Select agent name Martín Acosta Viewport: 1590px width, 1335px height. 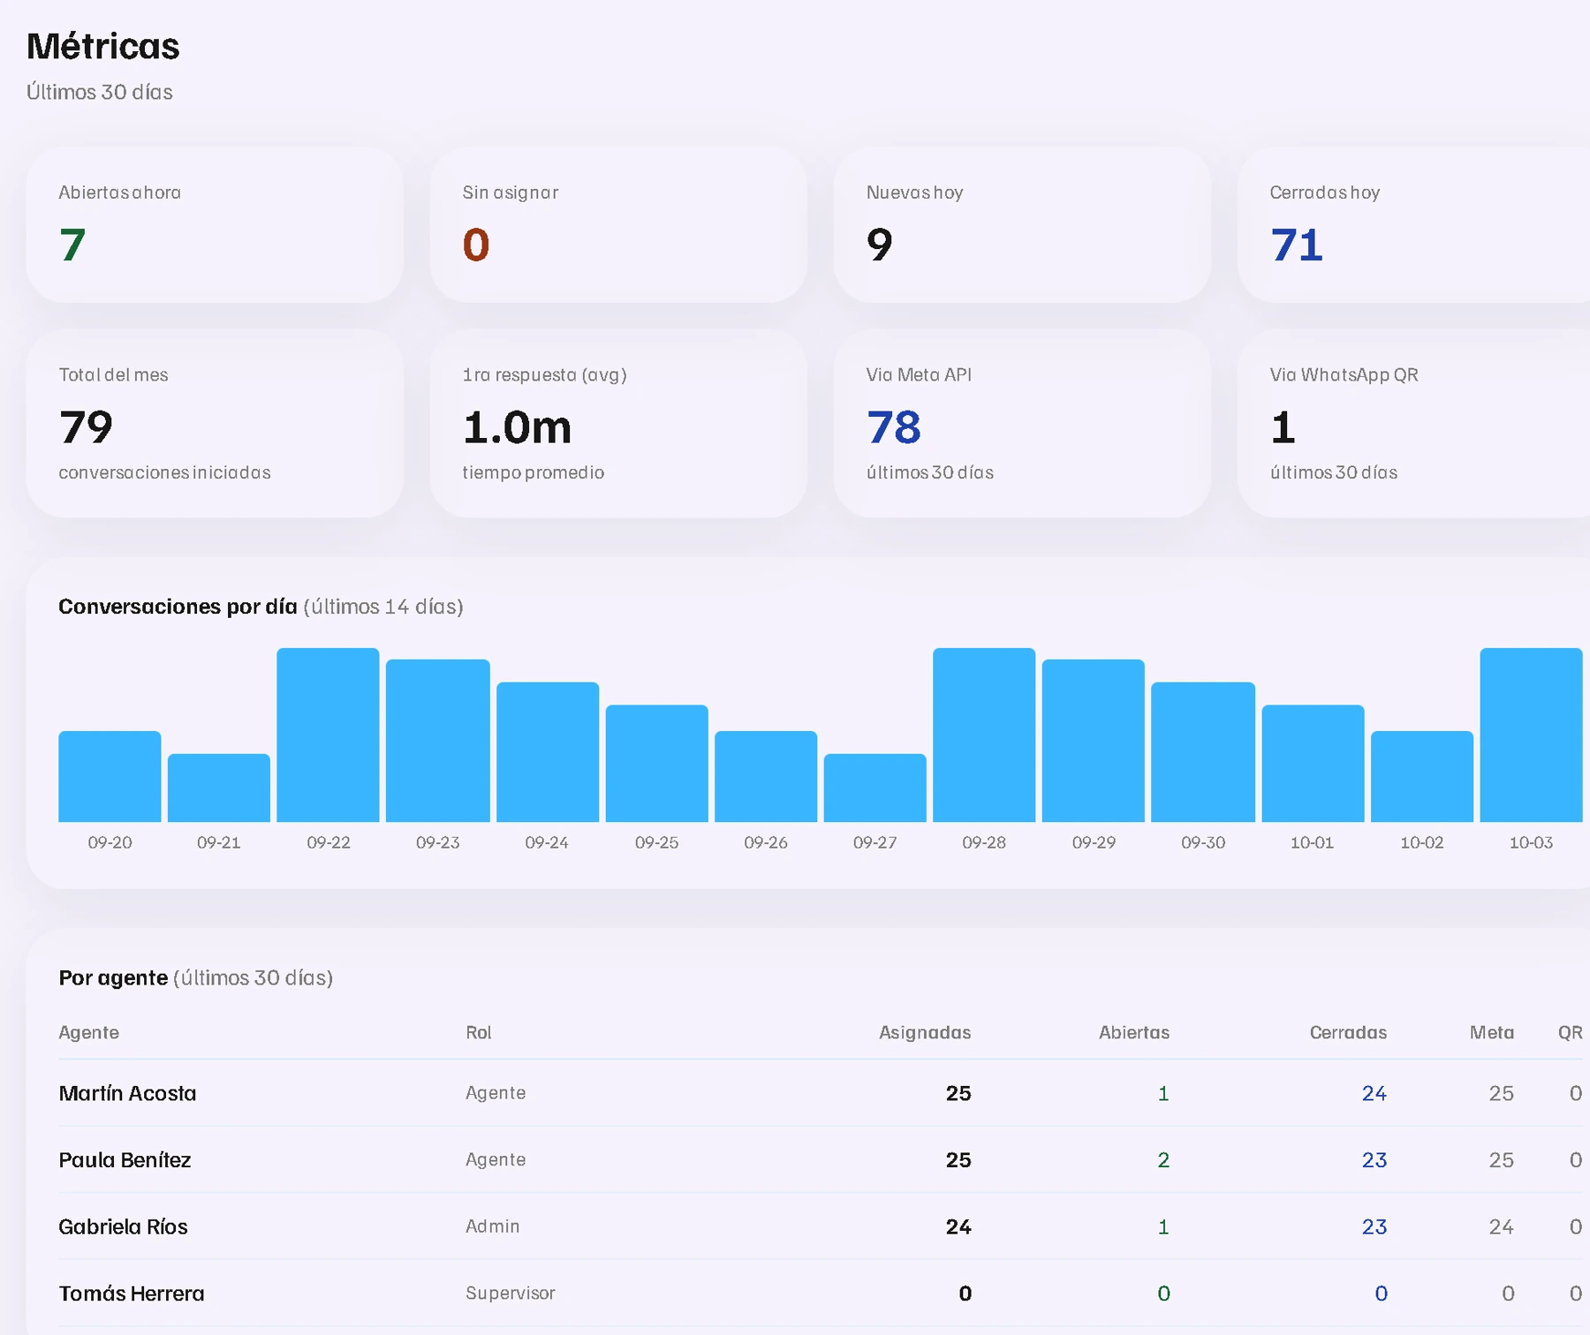click(127, 1093)
